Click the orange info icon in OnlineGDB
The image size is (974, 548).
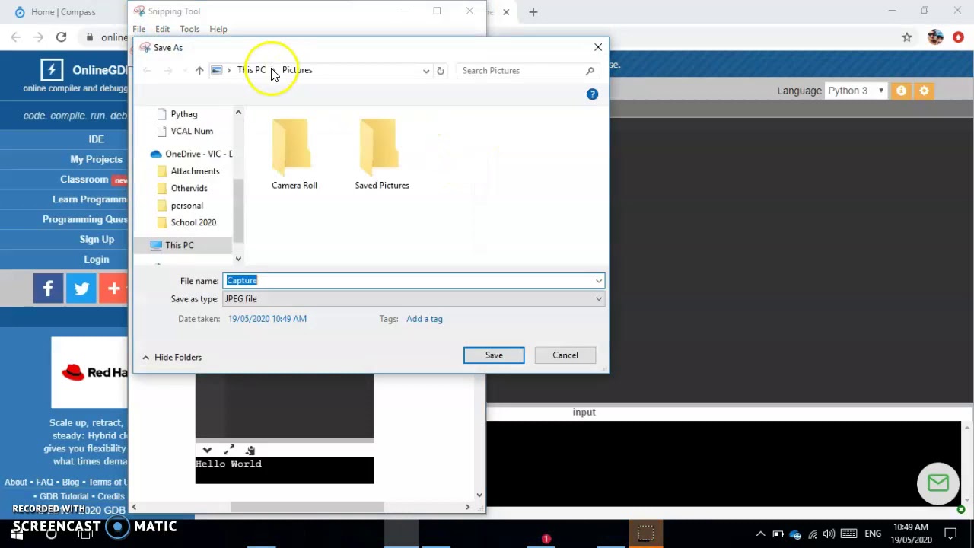coord(901,91)
